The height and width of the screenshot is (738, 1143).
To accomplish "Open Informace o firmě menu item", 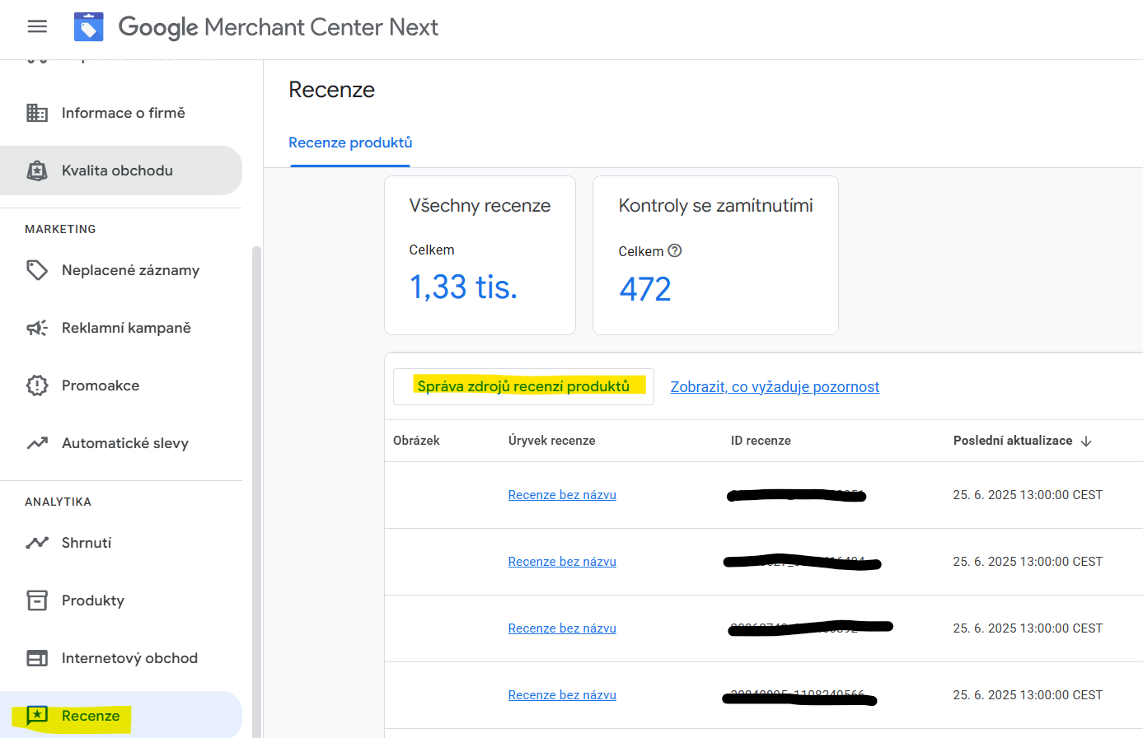I will click(x=121, y=113).
